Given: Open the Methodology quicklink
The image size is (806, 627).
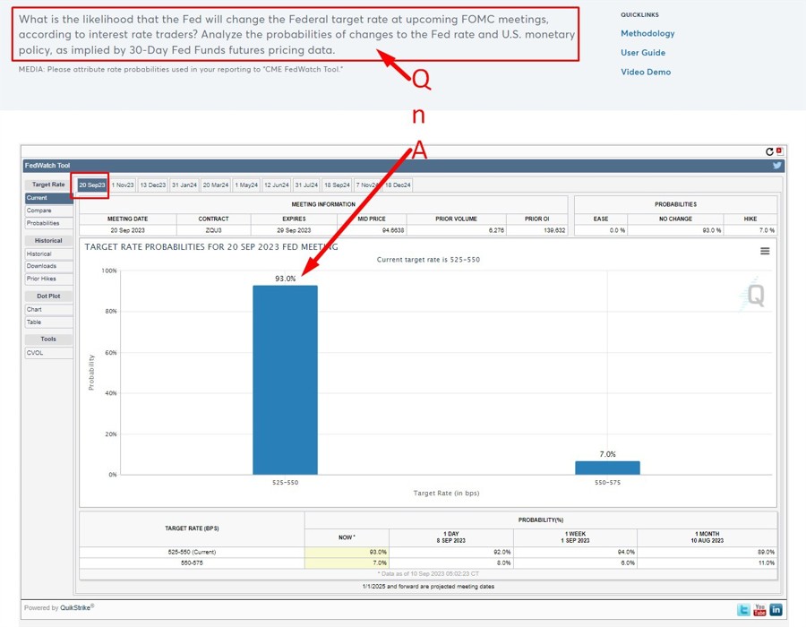Looking at the screenshot, I should [647, 33].
